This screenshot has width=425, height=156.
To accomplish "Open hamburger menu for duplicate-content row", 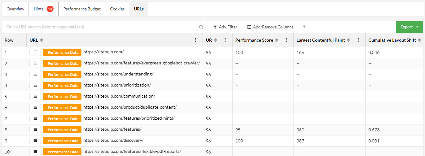I will [35, 108].
